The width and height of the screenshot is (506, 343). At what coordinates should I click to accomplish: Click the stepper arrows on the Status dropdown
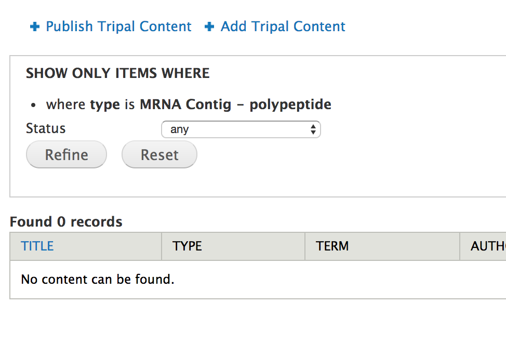click(x=314, y=129)
